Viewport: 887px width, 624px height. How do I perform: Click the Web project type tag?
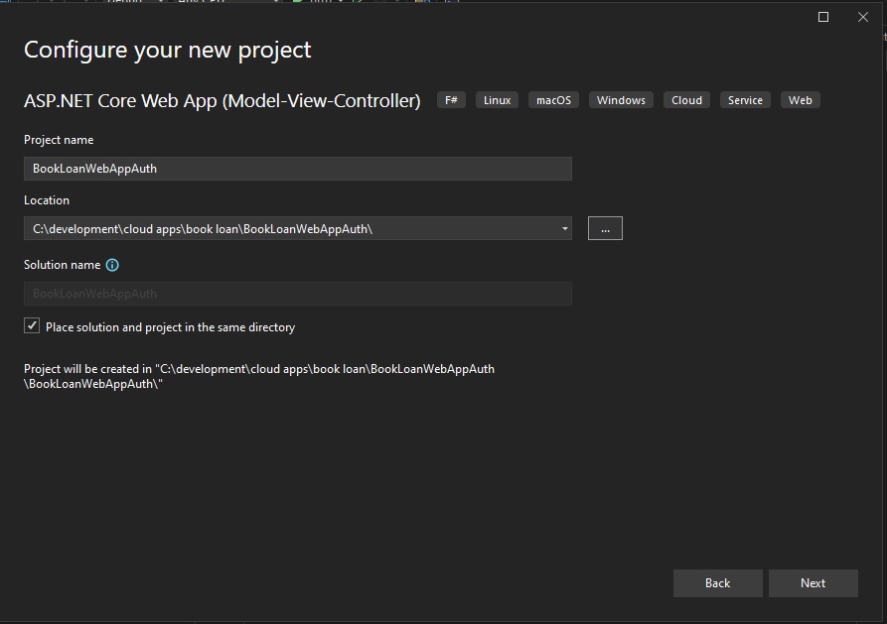coord(801,100)
